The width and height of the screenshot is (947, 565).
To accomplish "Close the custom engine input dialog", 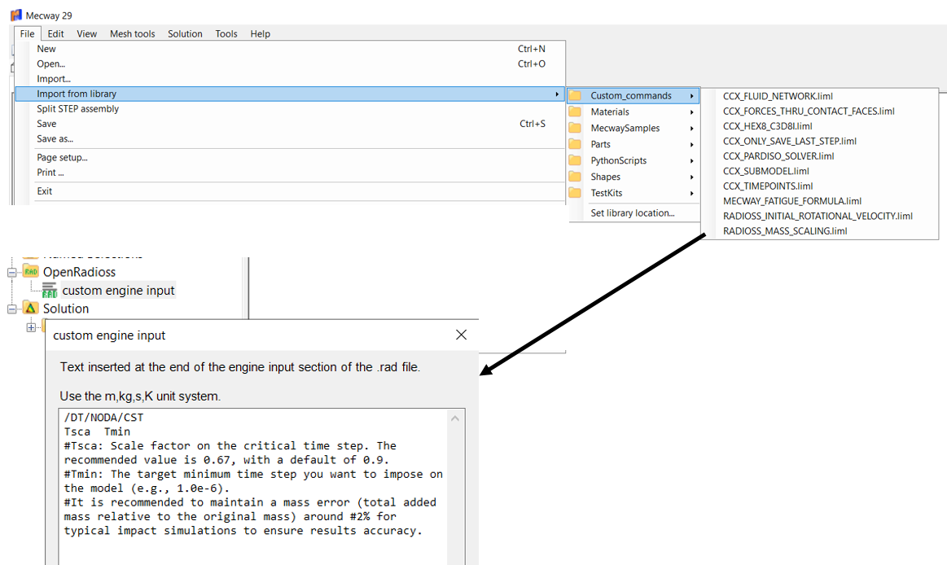I will (x=461, y=335).
